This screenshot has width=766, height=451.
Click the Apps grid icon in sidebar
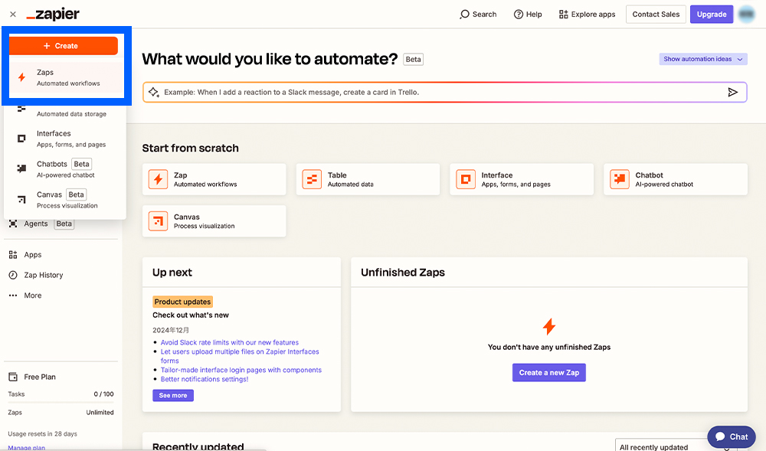click(13, 254)
